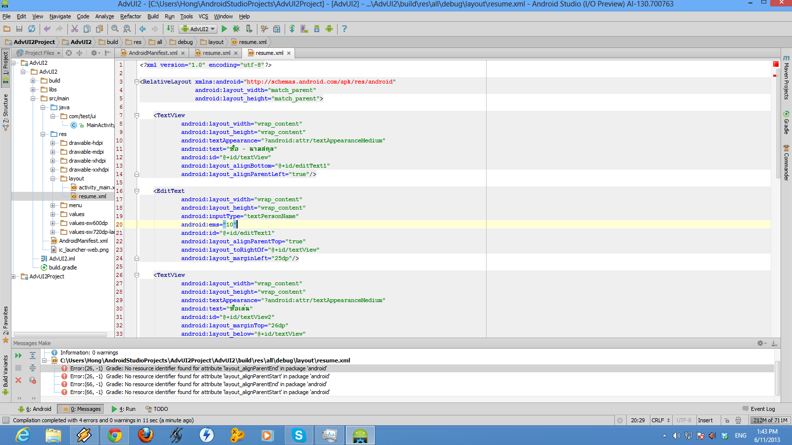Image resolution: width=792 pixels, height=445 pixels.
Task: Open Settings wrench icon in toolbar
Action: [x=264, y=29]
